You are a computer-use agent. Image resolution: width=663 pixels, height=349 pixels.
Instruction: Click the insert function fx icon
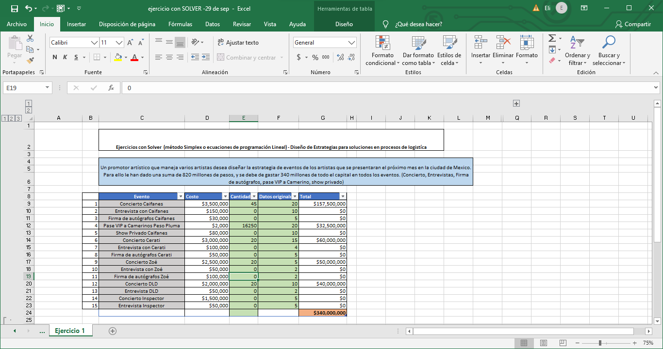[x=111, y=88]
